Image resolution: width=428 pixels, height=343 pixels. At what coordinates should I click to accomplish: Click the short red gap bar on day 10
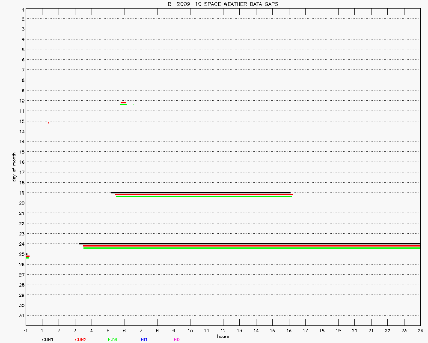123,102
